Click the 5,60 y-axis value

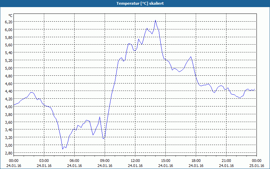9,45
